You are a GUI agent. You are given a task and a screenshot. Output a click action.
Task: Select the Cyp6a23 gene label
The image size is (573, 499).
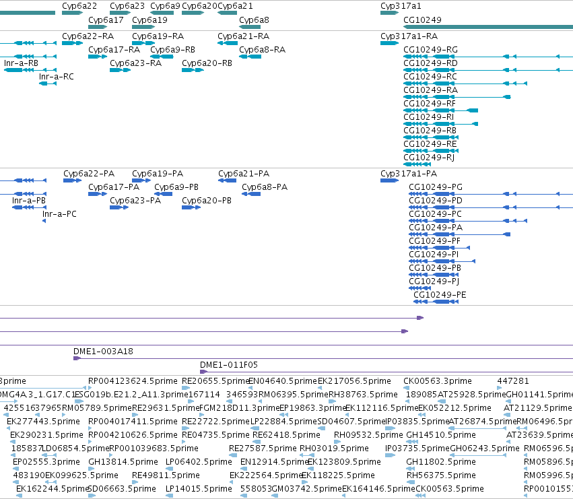pyautogui.click(x=127, y=6)
